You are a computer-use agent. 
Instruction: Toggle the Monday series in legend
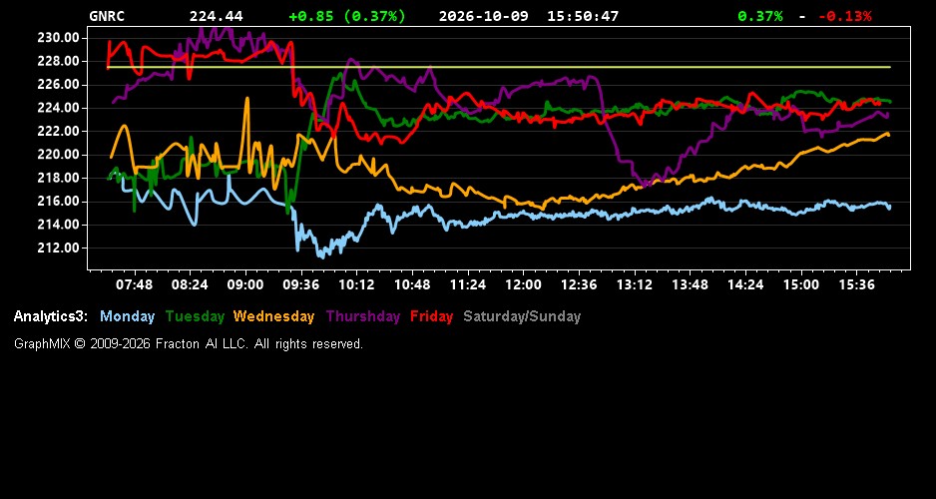point(127,316)
